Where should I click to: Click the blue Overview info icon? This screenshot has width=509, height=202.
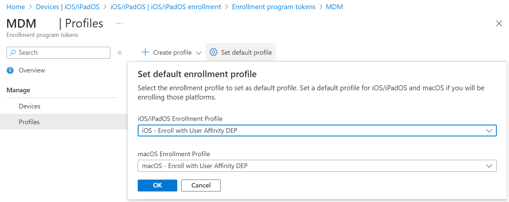point(10,70)
